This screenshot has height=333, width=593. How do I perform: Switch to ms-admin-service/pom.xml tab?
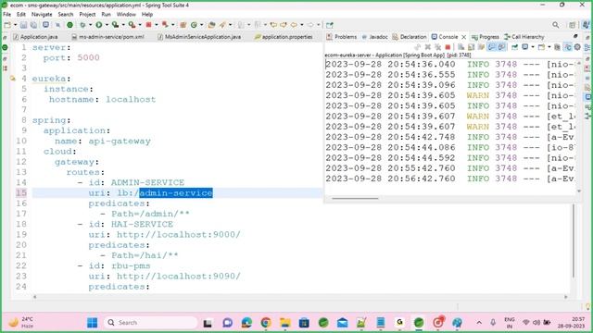pyautogui.click(x=107, y=37)
